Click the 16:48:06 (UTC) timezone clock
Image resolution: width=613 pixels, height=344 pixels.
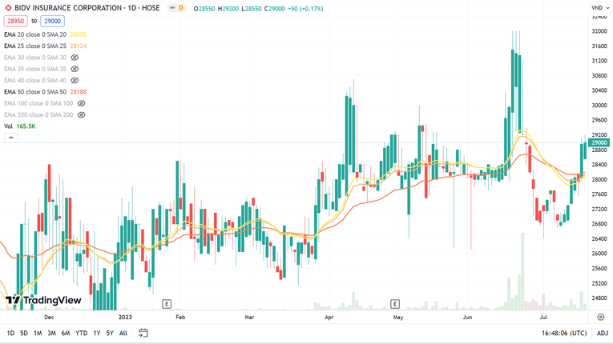(x=564, y=333)
